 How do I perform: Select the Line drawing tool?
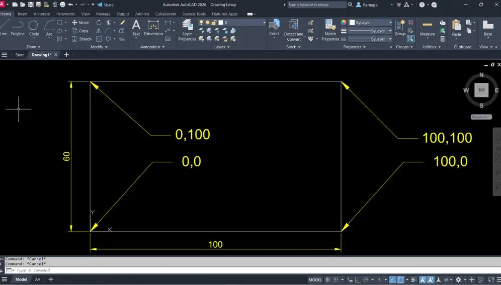pyautogui.click(x=4, y=27)
